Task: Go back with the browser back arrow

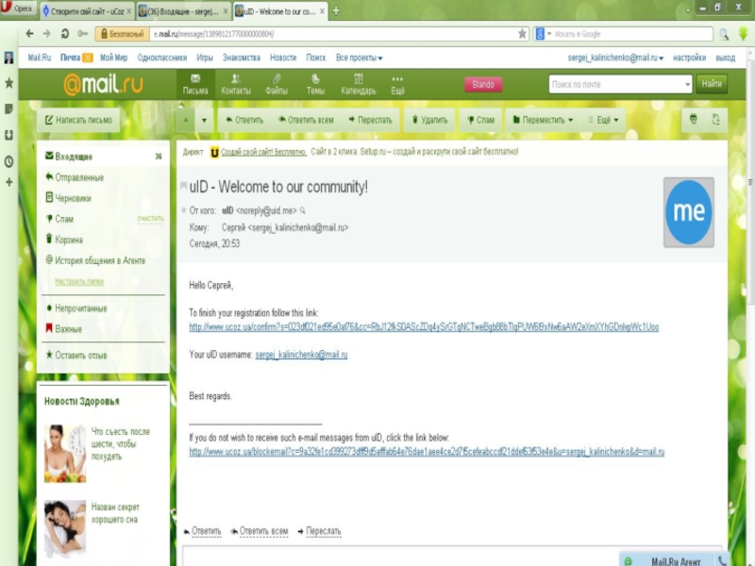Action: click(x=29, y=34)
